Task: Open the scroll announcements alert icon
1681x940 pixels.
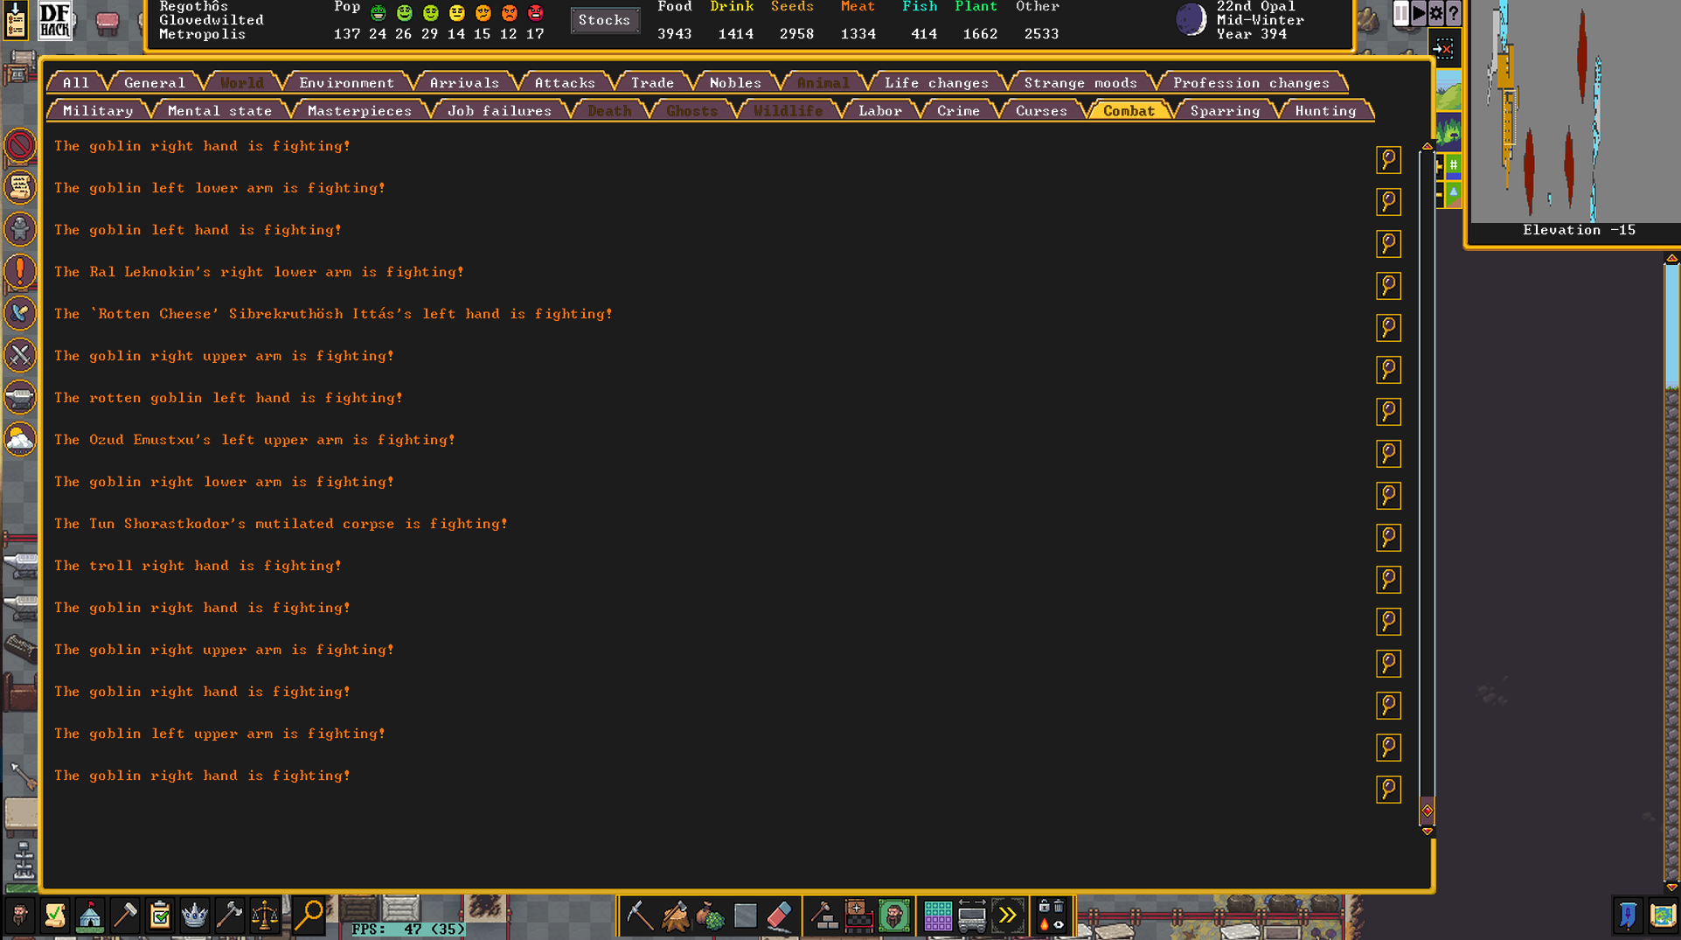Action: pos(20,187)
